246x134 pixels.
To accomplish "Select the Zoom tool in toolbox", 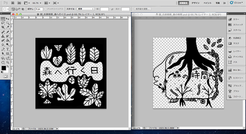I will click(x=7, y=62).
